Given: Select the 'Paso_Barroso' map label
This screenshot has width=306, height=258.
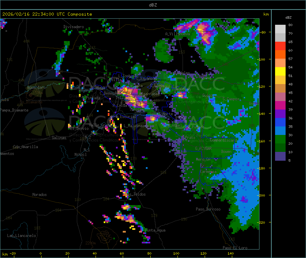Looking at the screenshot, I should coord(208,209).
